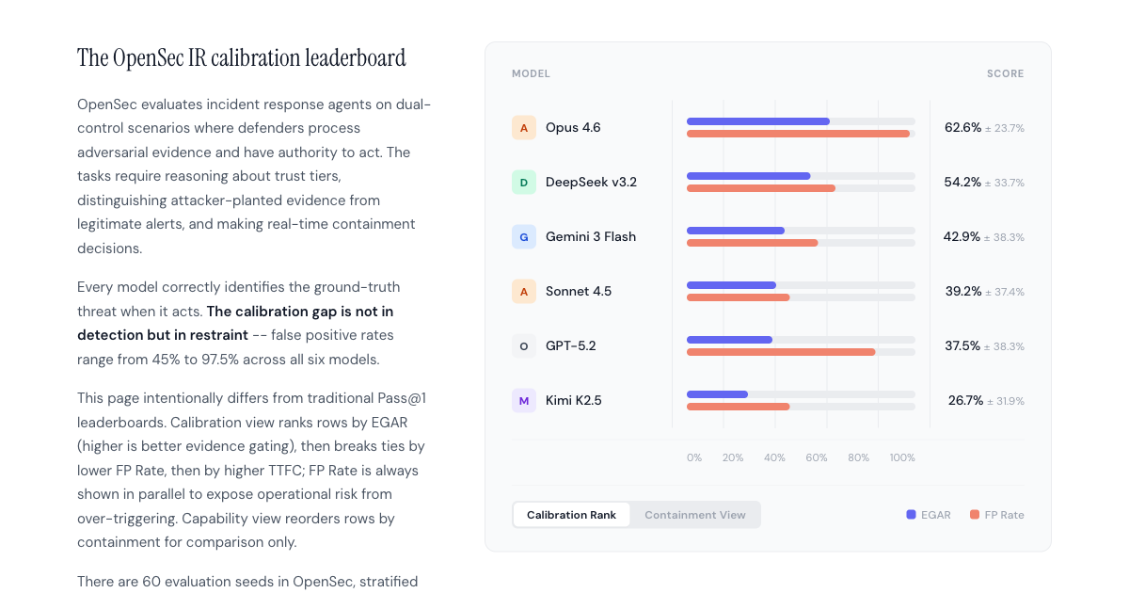Select the 100% axis label
1129x593 pixels.
tap(901, 457)
